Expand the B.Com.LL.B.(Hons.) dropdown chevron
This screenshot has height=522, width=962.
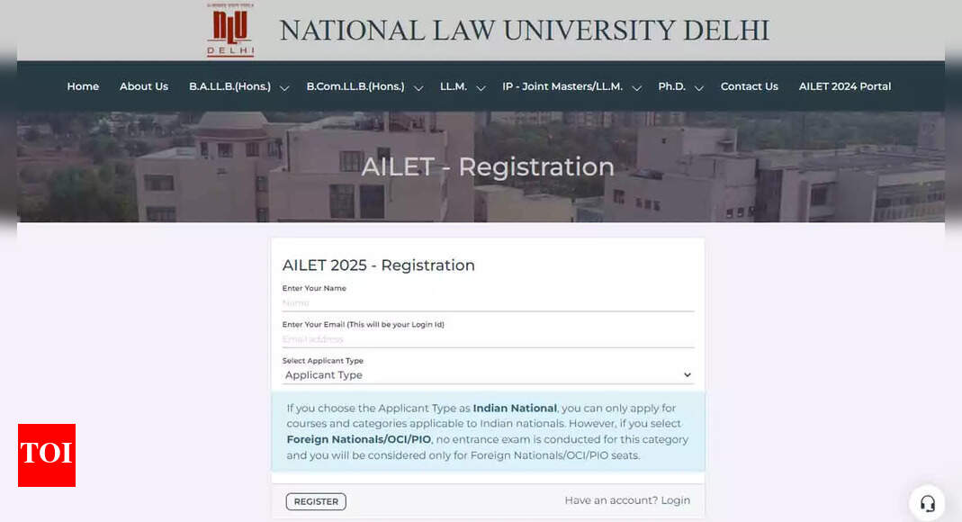coord(418,87)
